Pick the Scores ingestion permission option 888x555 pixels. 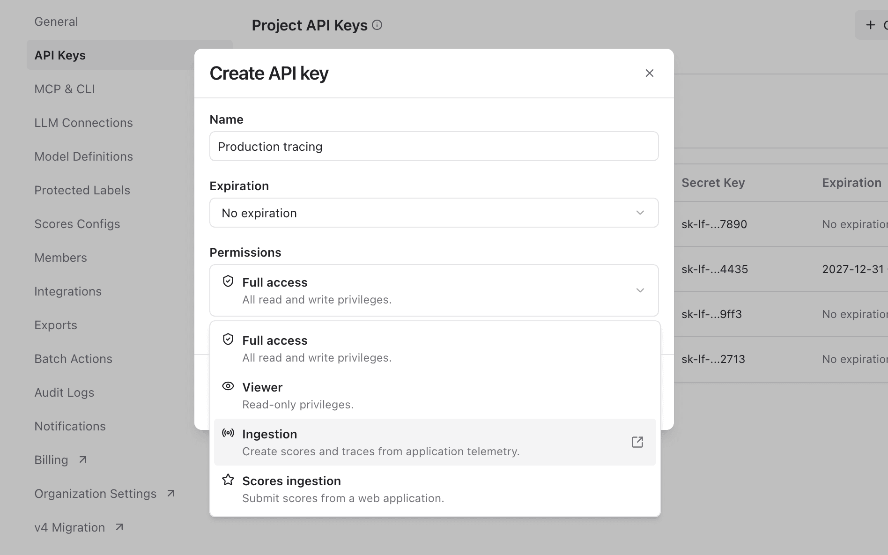click(435, 489)
